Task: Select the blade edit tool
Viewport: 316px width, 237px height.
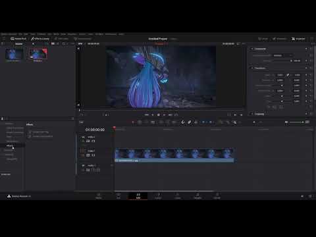Action: pos(153,122)
